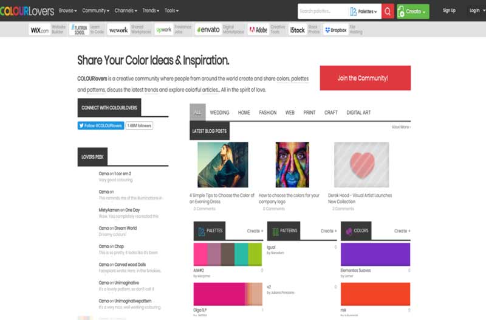Open the 'v2' pattern link
The width and height of the screenshot is (486, 320).
[x=269, y=287]
